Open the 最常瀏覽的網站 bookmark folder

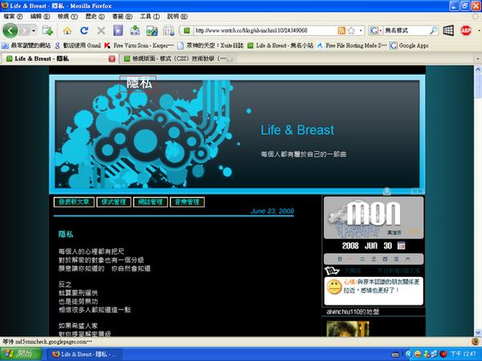point(27,46)
